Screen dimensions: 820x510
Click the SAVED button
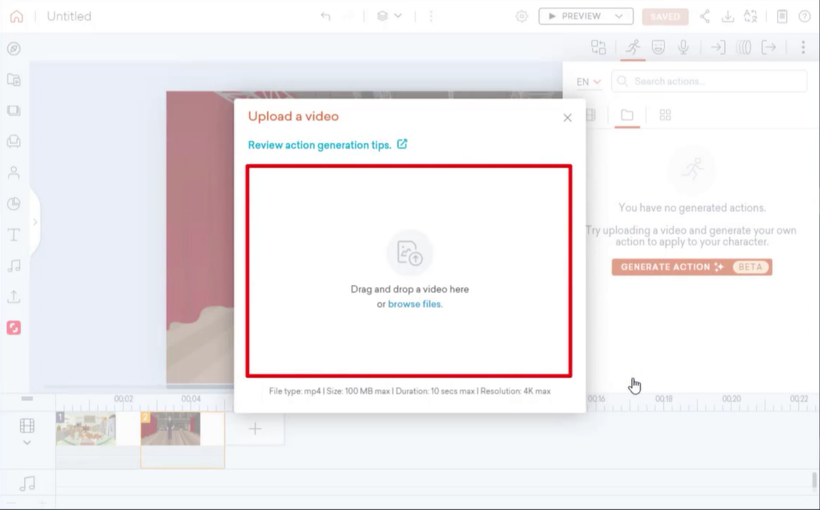pos(665,16)
